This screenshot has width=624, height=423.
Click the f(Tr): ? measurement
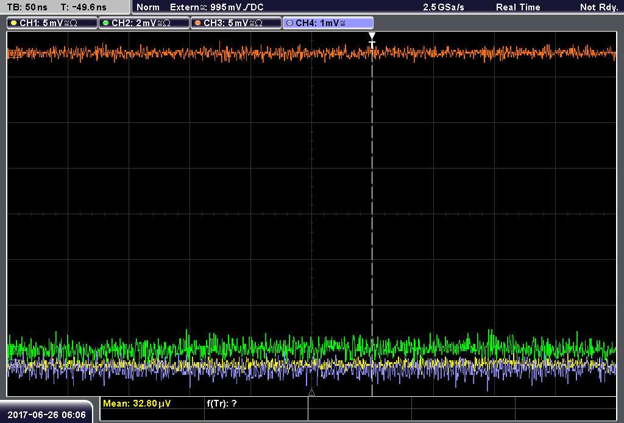pyautogui.click(x=222, y=404)
